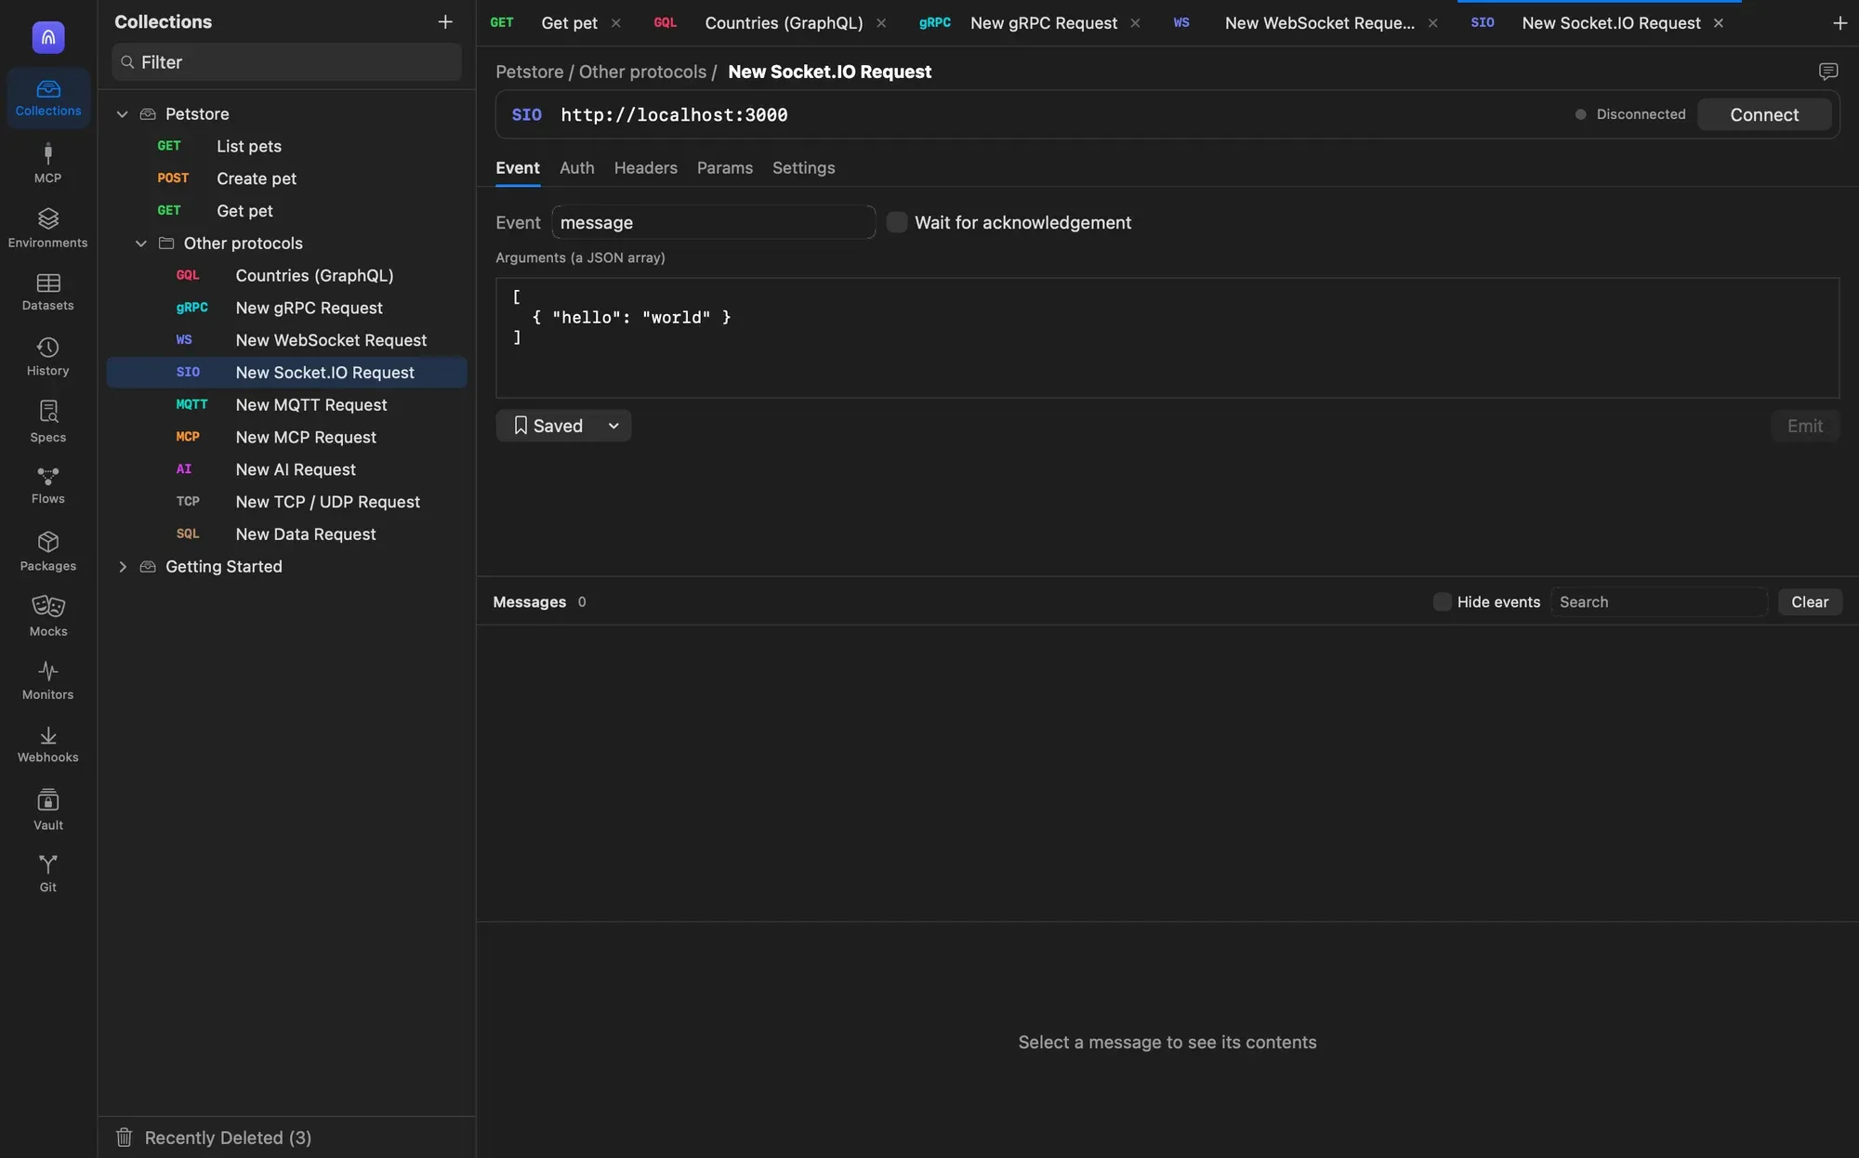Viewport: 1859px width, 1158px height.
Task: Close the New WebSocket Request tab
Action: pos(1432,23)
